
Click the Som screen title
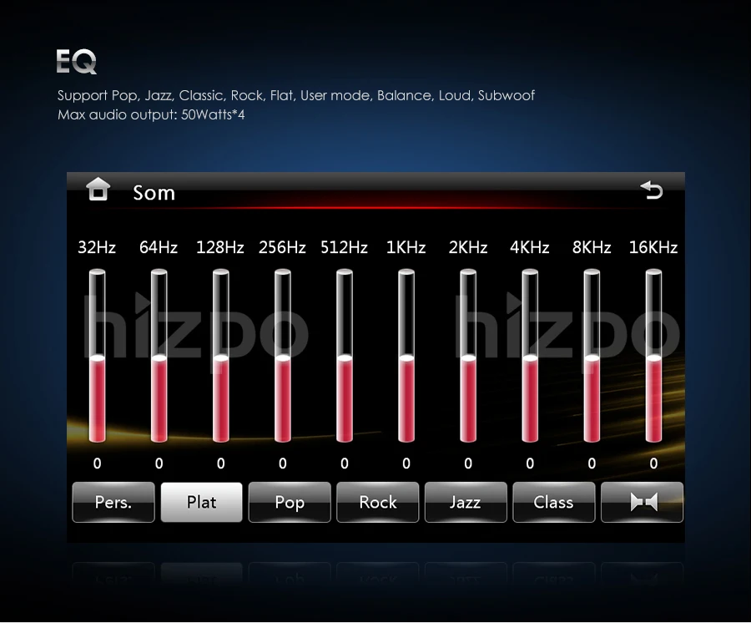click(x=154, y=193)
